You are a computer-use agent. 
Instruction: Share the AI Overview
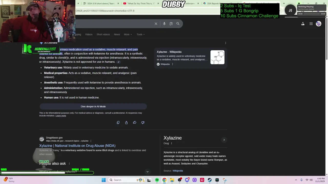(126, 122)
